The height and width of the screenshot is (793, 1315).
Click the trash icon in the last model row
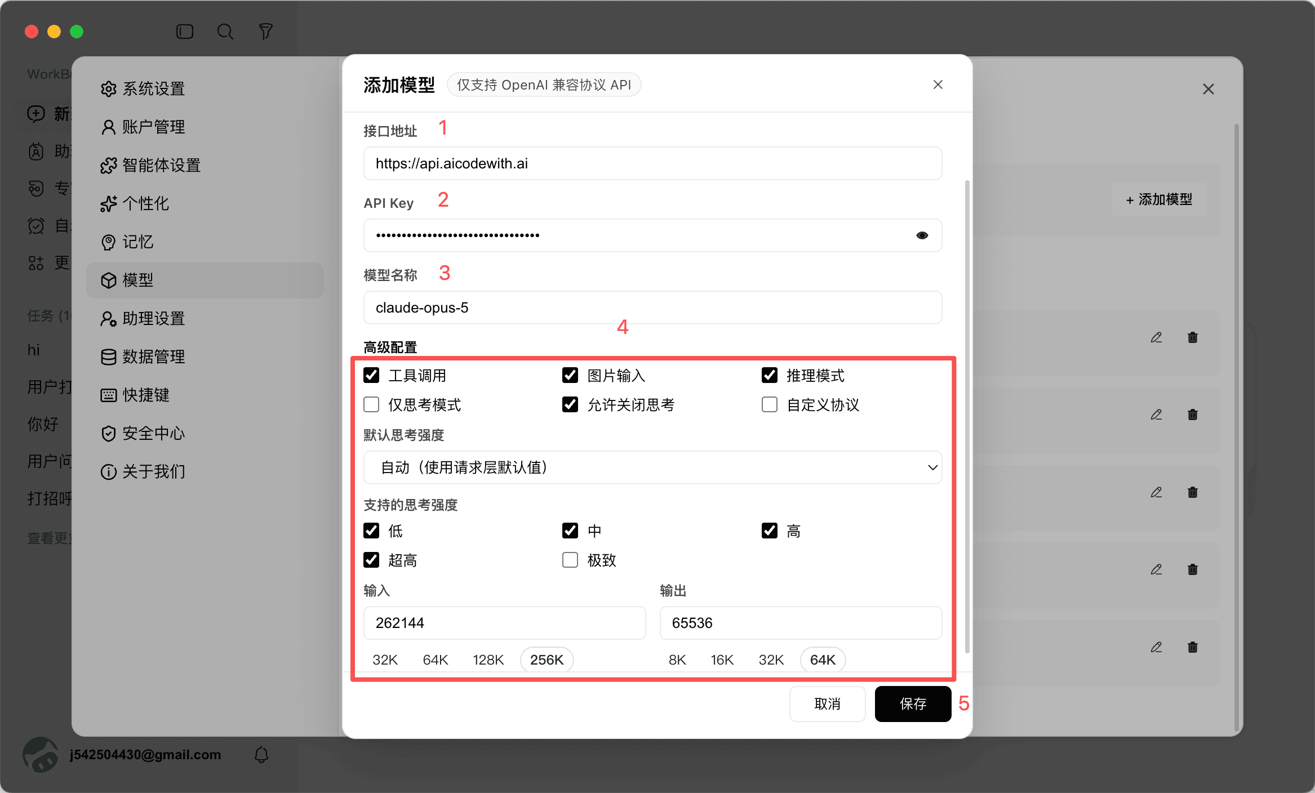coord(1193,647)
